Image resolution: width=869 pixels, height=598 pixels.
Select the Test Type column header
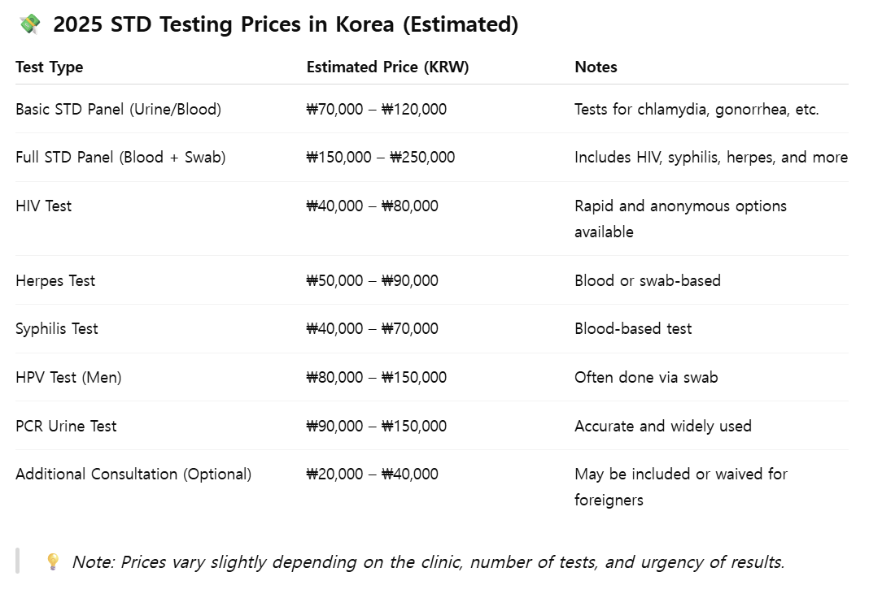click(x=50, y=67)
